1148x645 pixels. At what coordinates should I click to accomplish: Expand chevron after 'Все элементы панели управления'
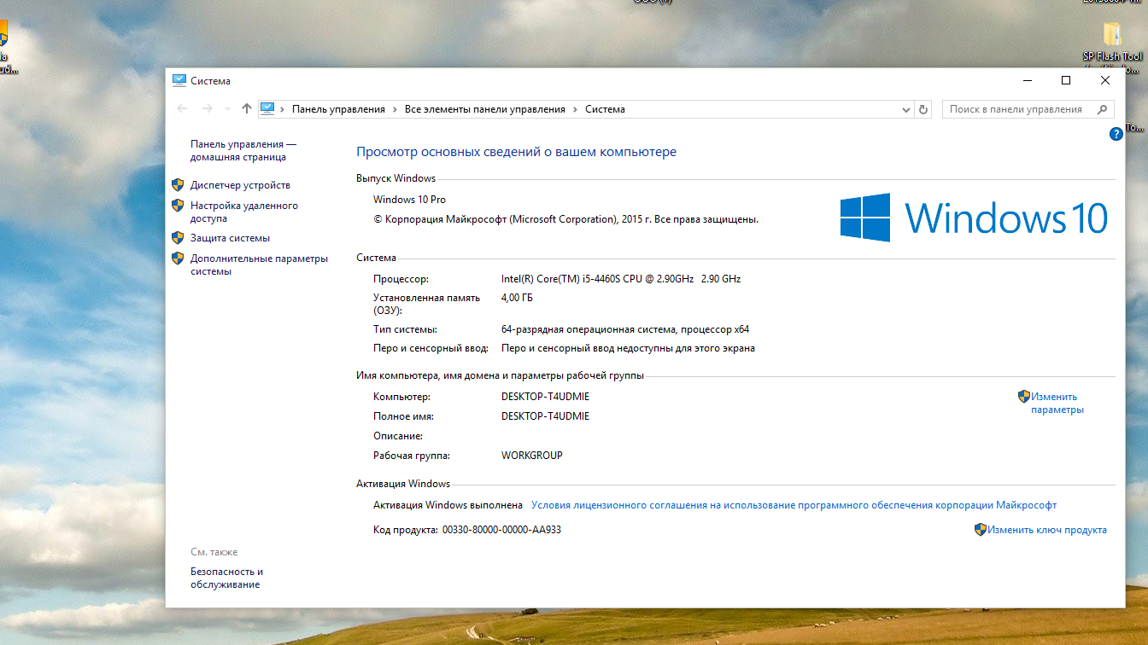coord(575,109)
